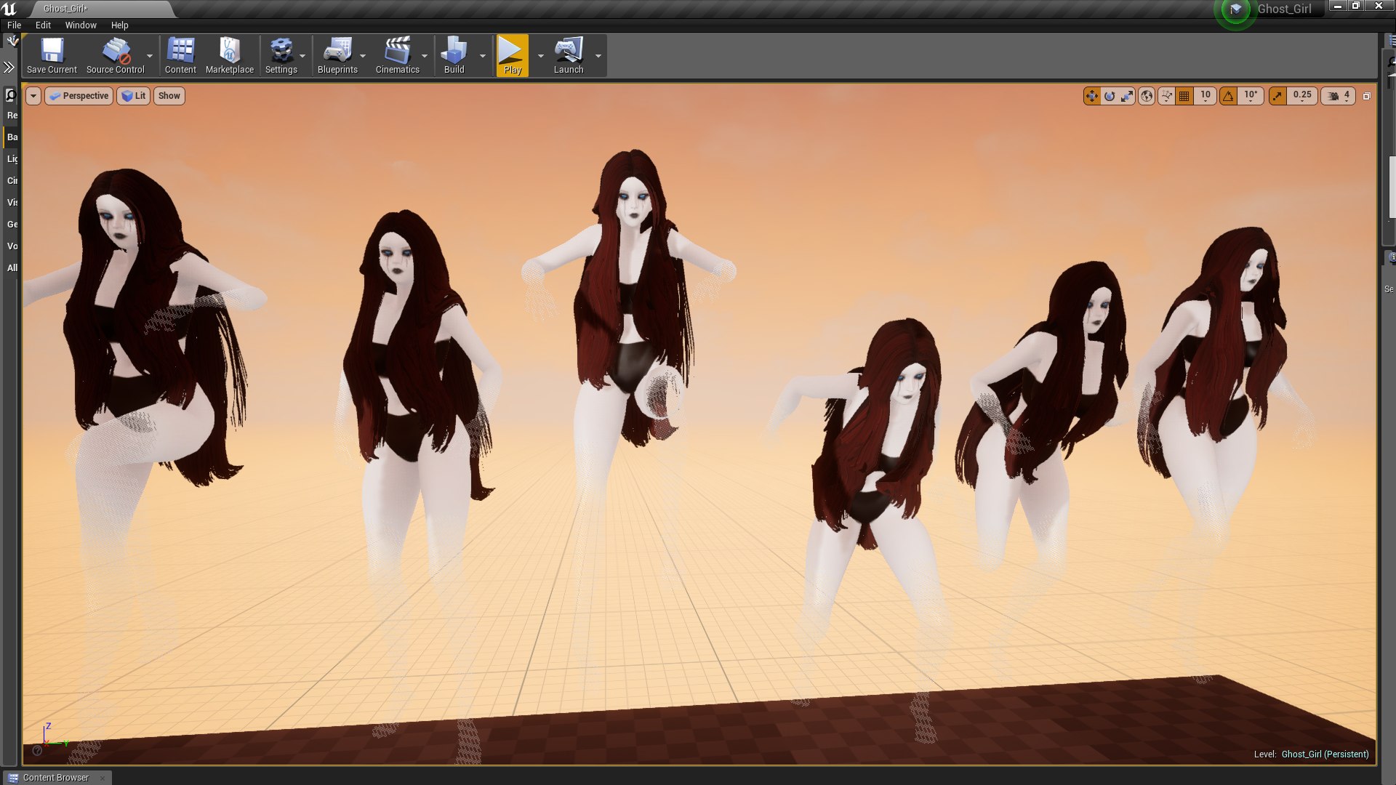Open the Content browser toolbar button

(x=180, y=56)
